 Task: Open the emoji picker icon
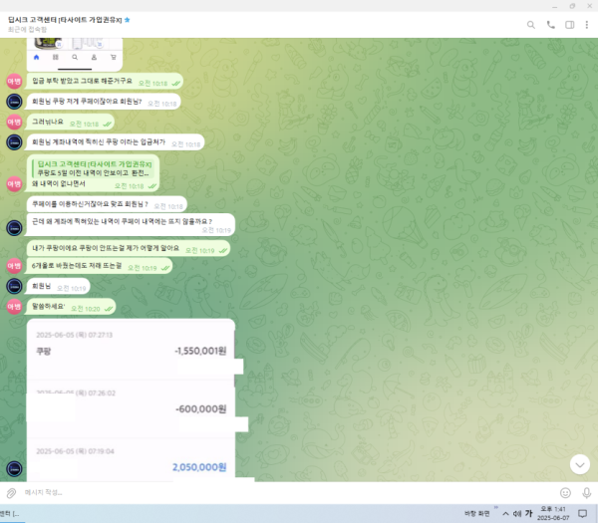565,493
